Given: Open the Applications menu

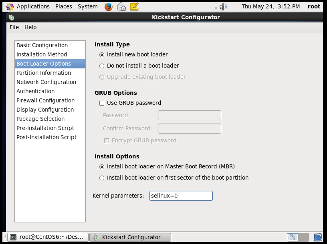Looking at the screenshot, I should tap(33, 7).
